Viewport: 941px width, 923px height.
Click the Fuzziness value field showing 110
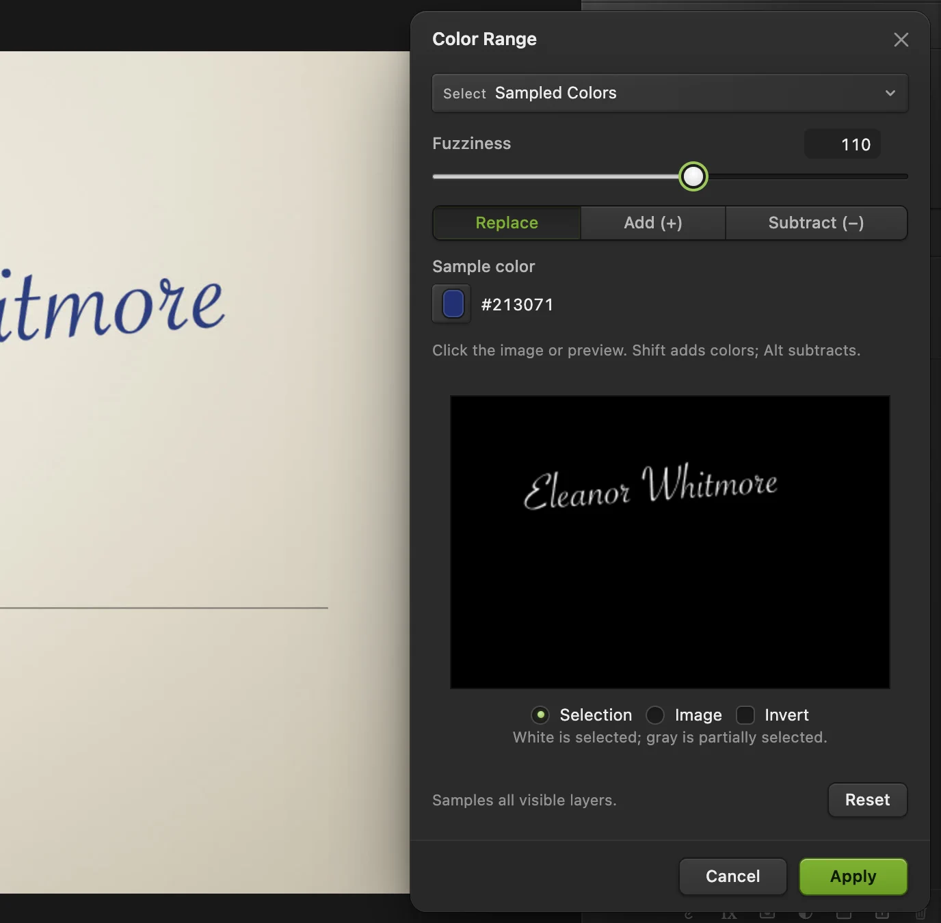click(x=842, y=144)
